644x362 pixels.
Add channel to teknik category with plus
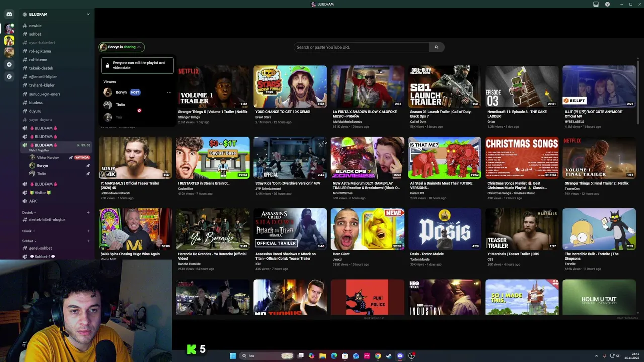pyautogui.click(x=88, y=231)
